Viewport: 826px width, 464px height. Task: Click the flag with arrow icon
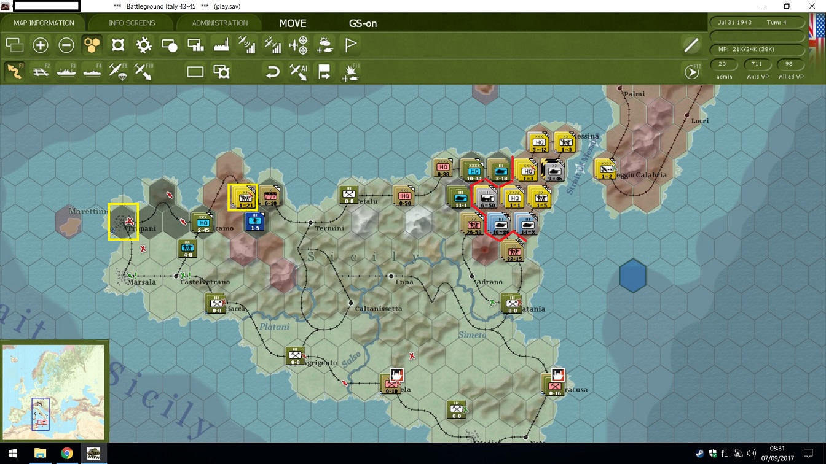324,72
